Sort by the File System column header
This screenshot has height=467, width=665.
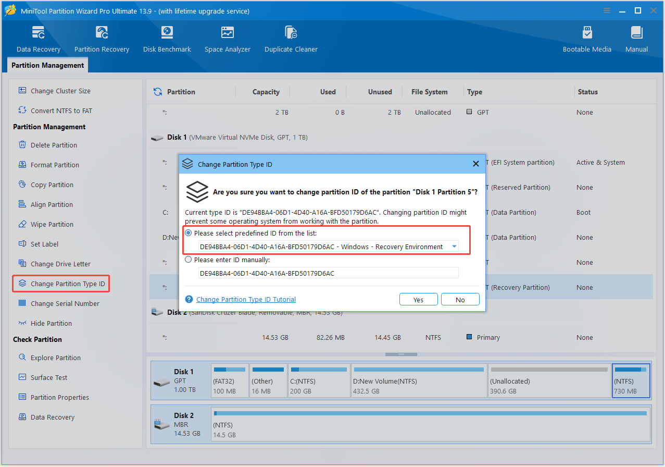[429, 92]
